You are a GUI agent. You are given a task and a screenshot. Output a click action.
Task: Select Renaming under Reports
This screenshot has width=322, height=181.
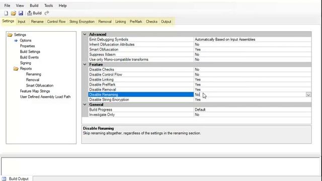click(x=34, y=74)
